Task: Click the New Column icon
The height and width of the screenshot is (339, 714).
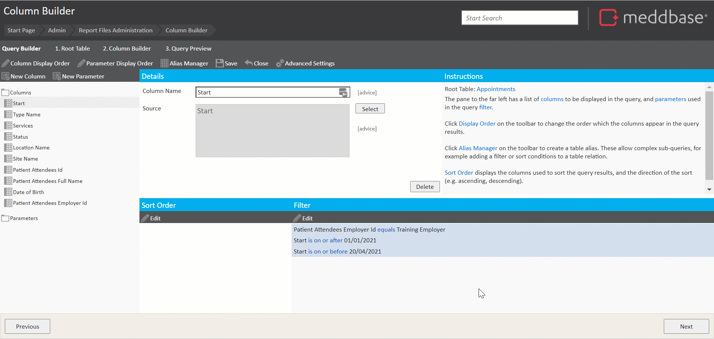Action: point(6,76)
